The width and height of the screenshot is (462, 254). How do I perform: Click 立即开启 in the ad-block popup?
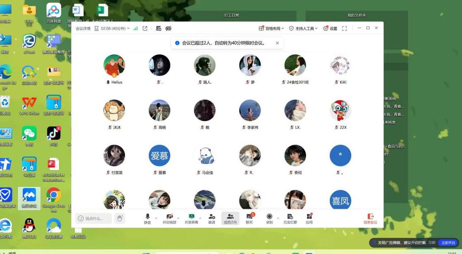pyautogui.click(x=448, y=243)
